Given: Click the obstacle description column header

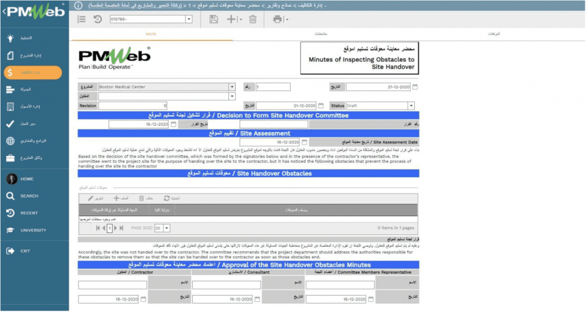Looking at the screenshot, I should point(296,210).
